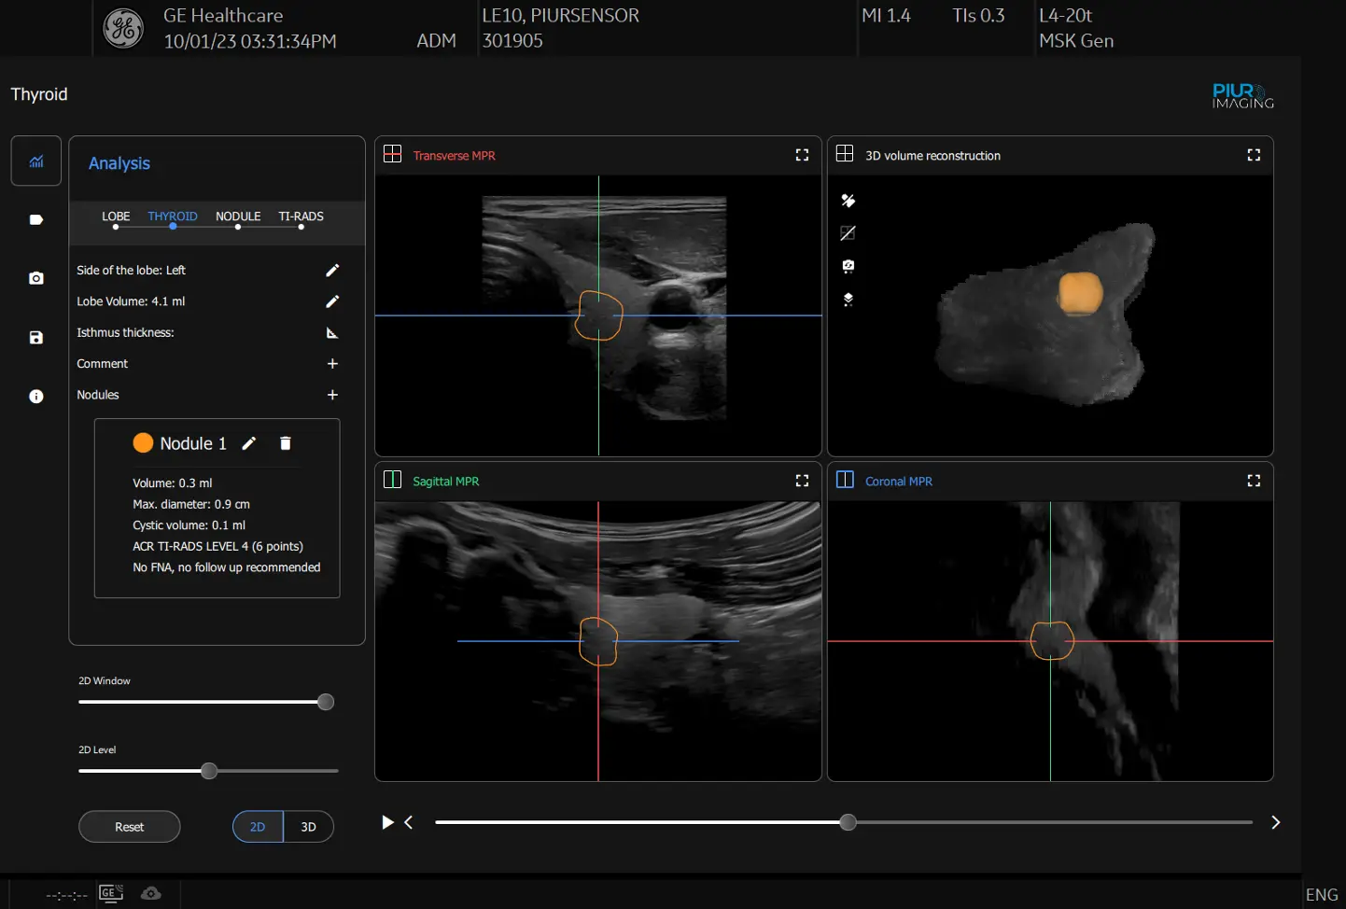
Task: Delete Nodule 1 using trash icon
Action: point(286,443)
